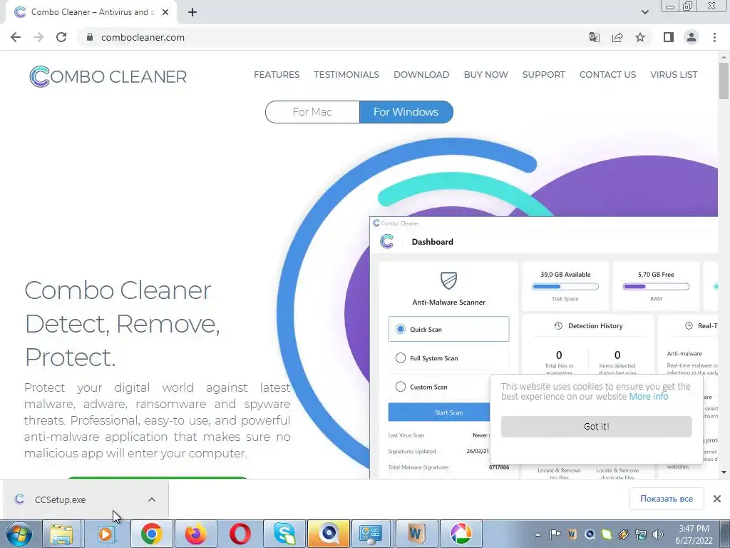The width and height of the screenshot is (730, 548).
Task: Open the Action Center flag icon
Action: [555, 534]
